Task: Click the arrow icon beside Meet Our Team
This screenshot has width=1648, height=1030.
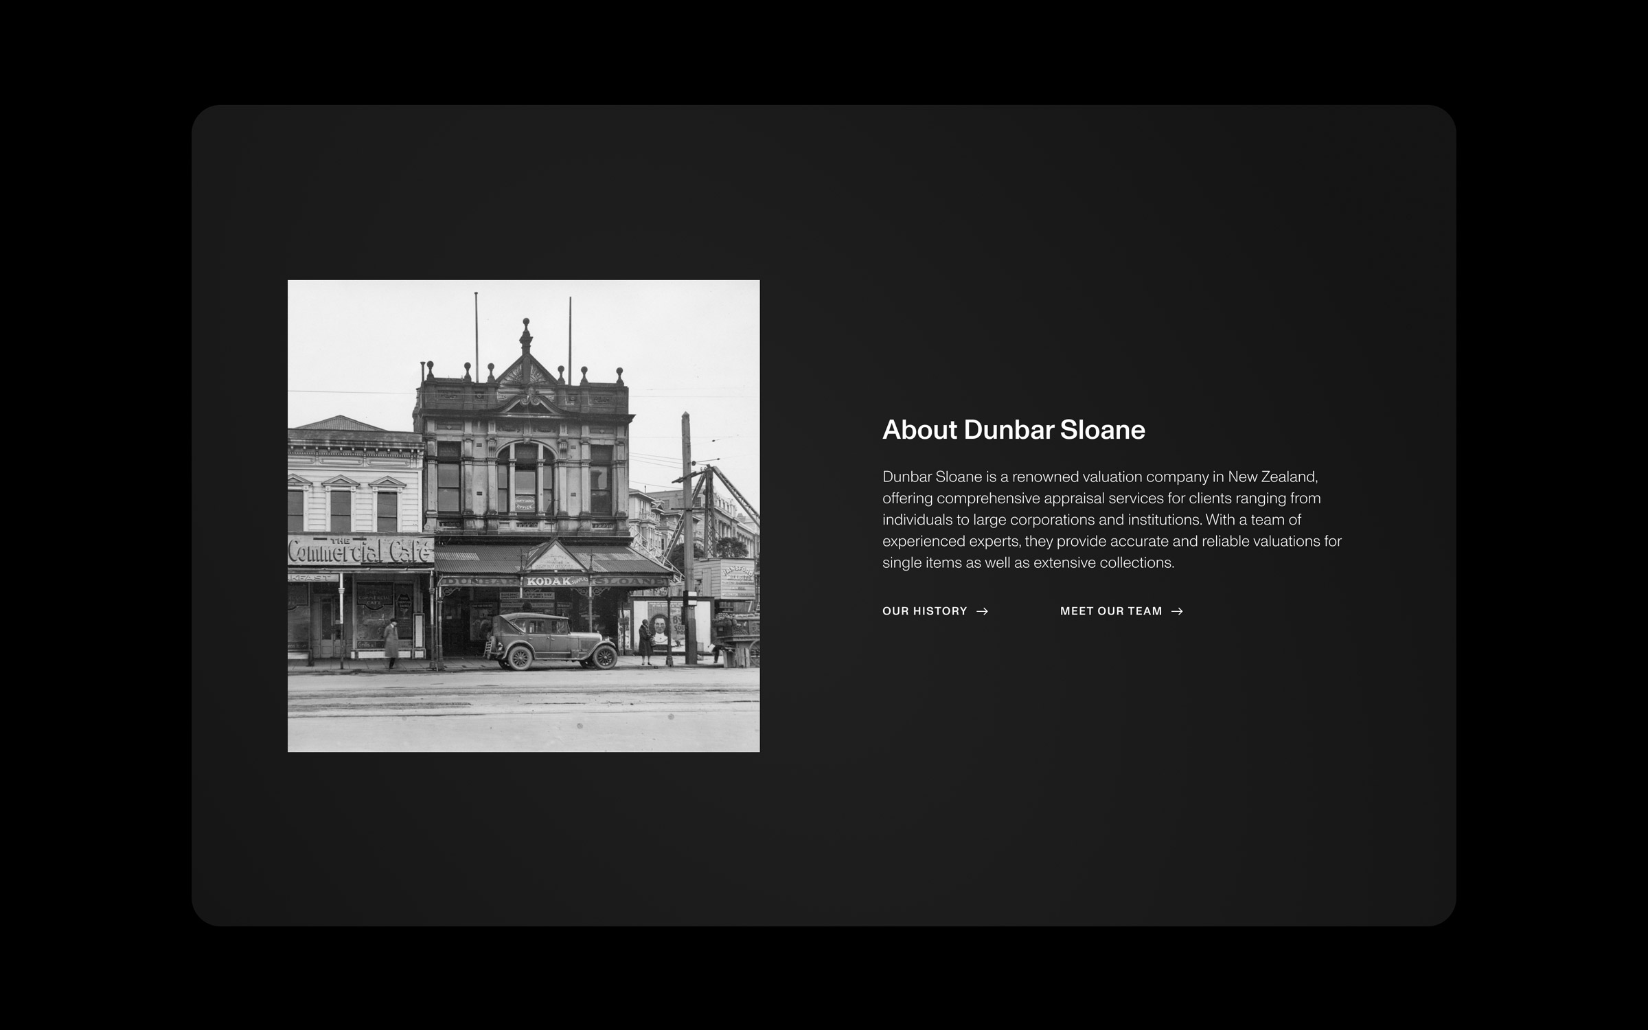Action: click(x=1177, y=611)
